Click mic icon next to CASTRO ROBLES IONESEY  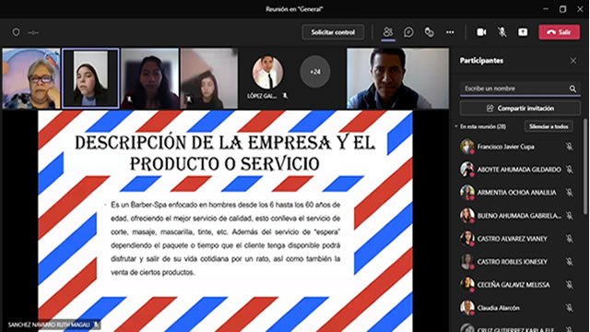pos(570,261)
